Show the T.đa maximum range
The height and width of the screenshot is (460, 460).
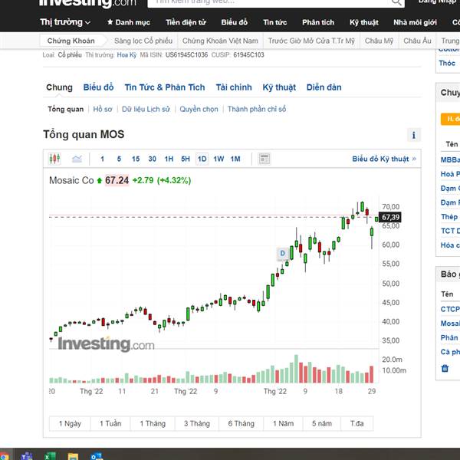point(357,424)
